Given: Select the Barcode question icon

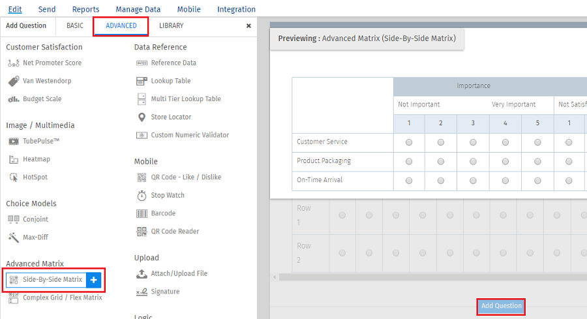Looking at the screenshot, I should click(142, 213).
